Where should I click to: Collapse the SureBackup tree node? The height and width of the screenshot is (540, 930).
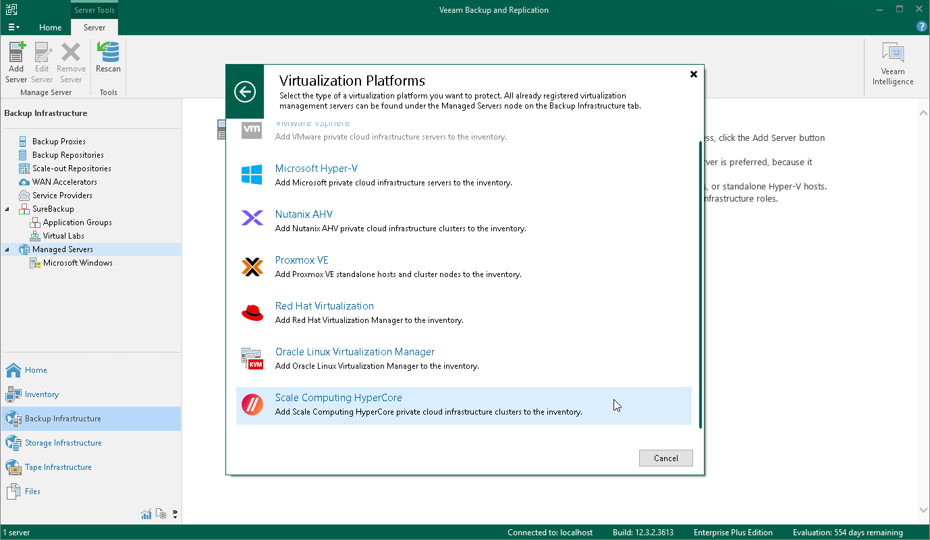tap(8, 209)
